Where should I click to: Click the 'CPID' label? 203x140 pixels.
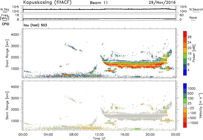tap(6, 24)
